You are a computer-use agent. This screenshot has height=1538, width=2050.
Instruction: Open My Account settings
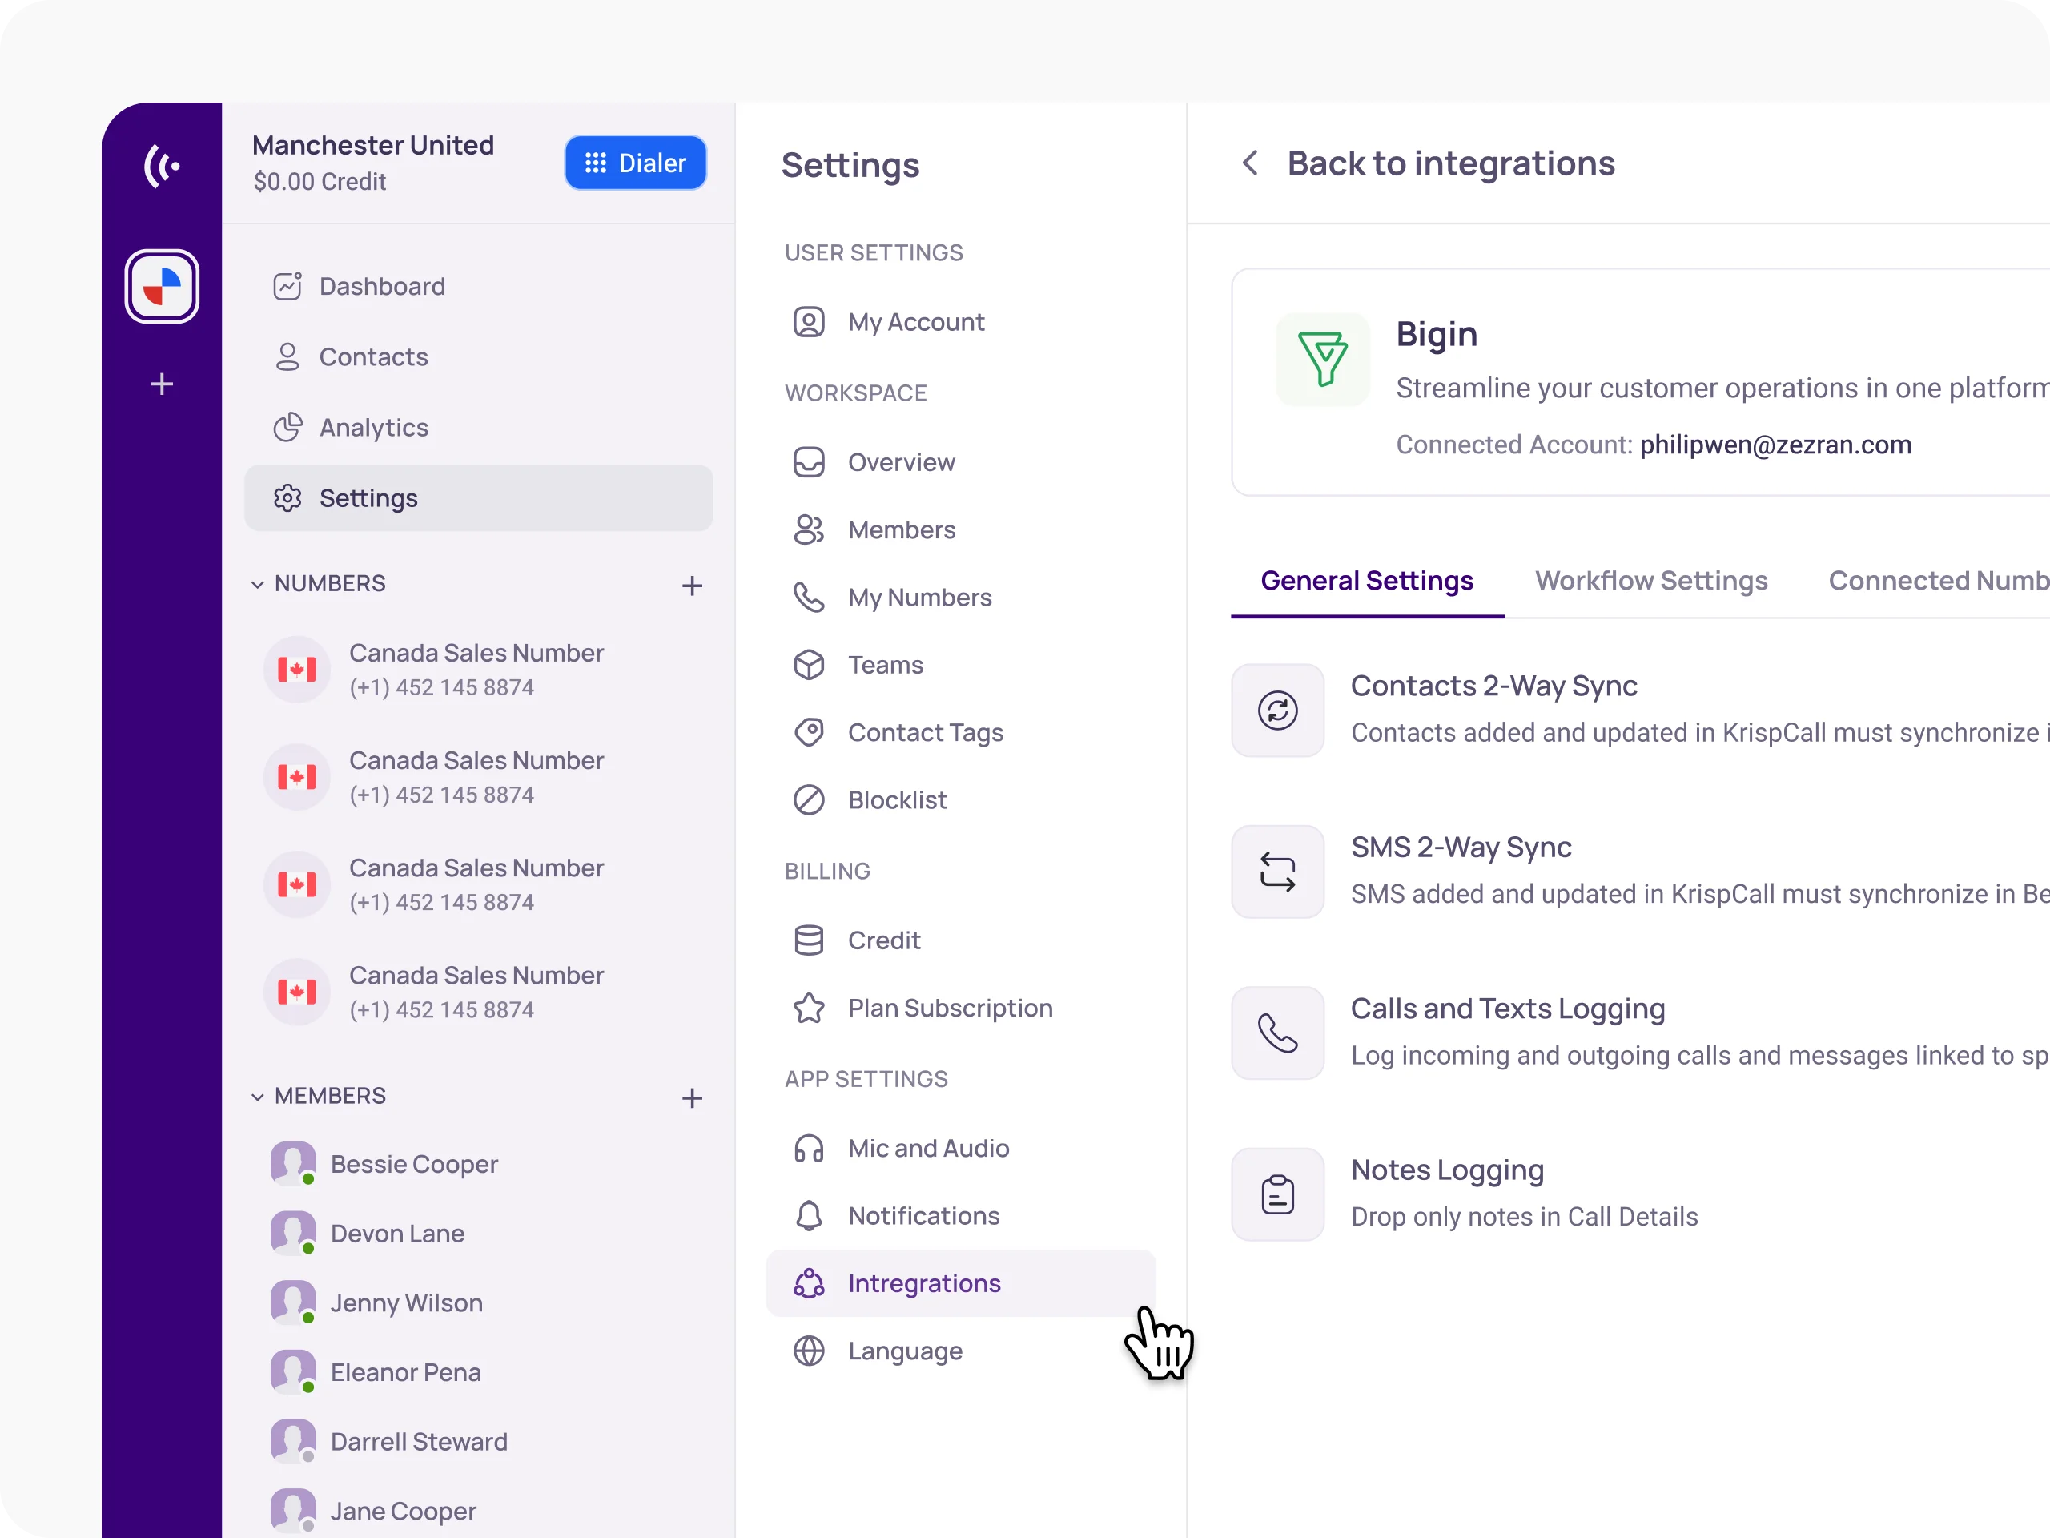tap(961, 322)
